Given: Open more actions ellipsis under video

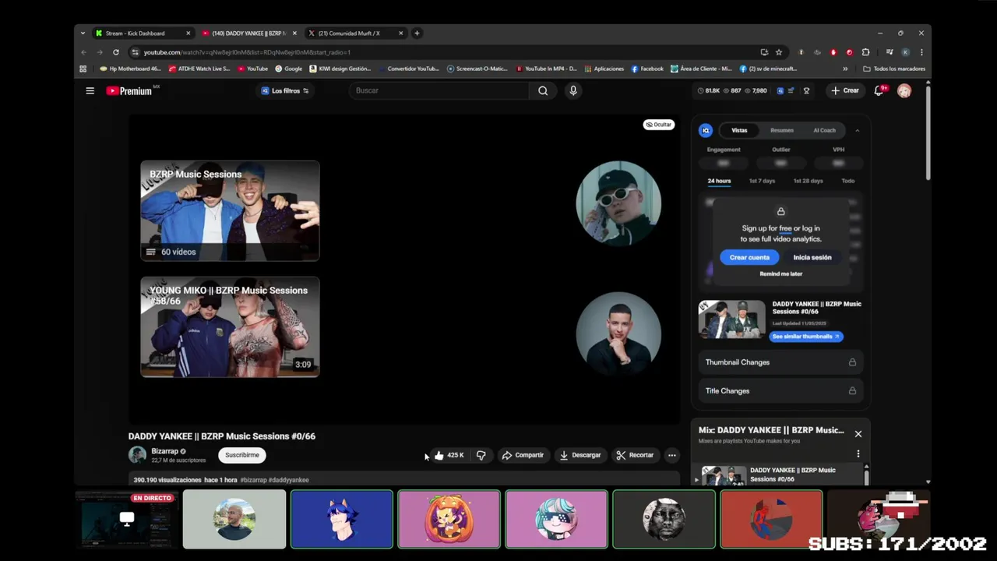Looking at the screenshot, I should (671, 455).
